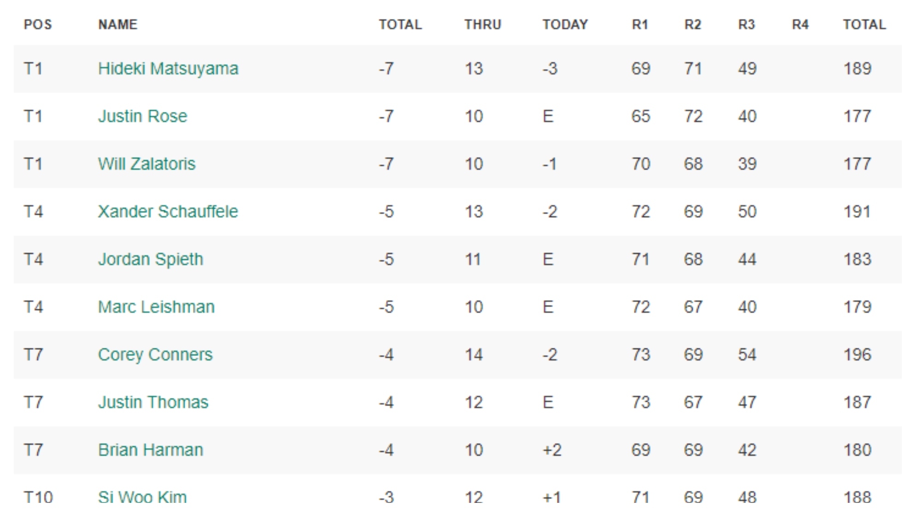Viewport: 912px width, 513px height.
Task: Select the R1 column header
Action: [640, 24]
